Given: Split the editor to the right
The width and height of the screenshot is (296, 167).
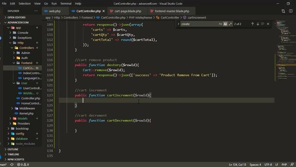Looking at the screenshot, I should tap(291, 11).
